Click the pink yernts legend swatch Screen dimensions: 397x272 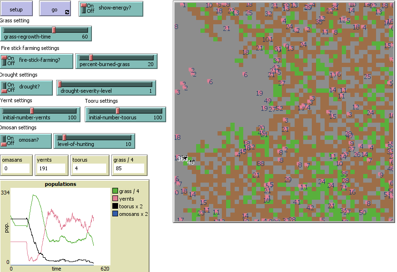click(115, 199)
